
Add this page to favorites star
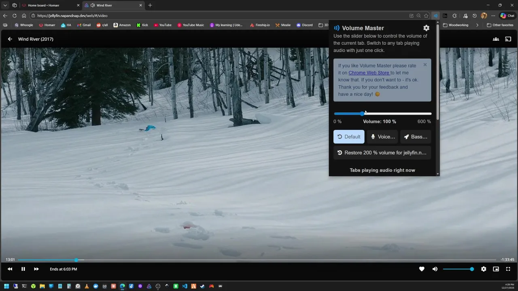426,16
